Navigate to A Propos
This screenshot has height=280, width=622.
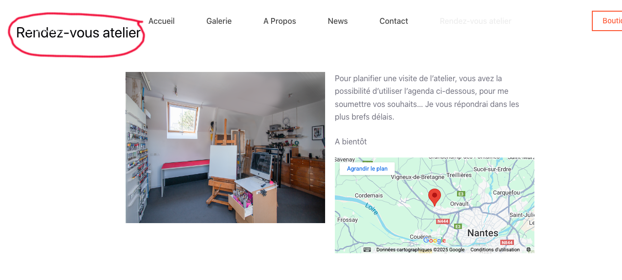click(x=280, y=21)
